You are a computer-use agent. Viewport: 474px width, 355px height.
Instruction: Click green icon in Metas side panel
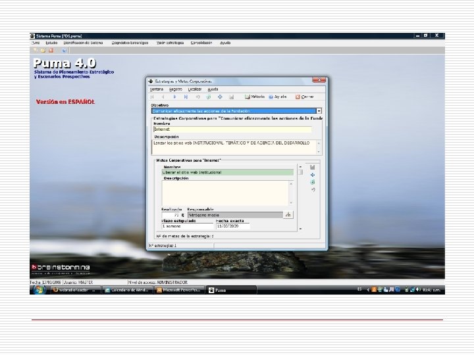click(313, 182)
